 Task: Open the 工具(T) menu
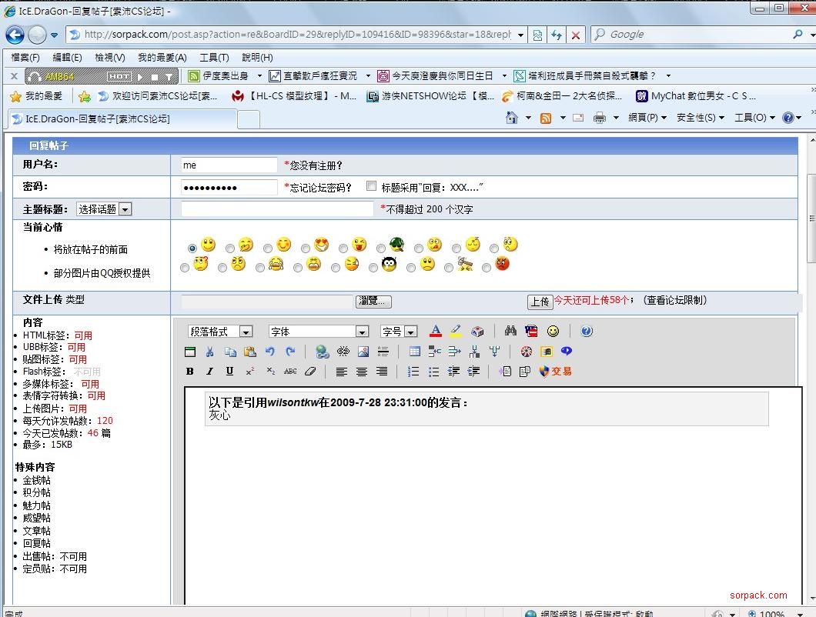(213, 57)
